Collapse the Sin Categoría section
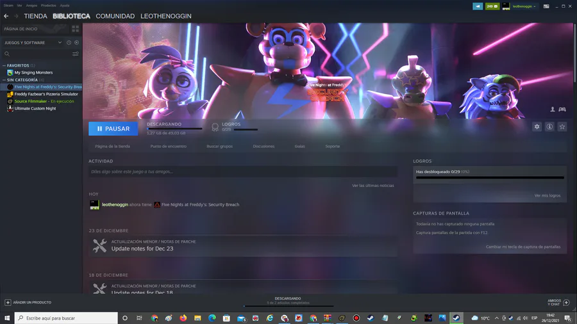The image size is (577, 324). coord(4,79)
